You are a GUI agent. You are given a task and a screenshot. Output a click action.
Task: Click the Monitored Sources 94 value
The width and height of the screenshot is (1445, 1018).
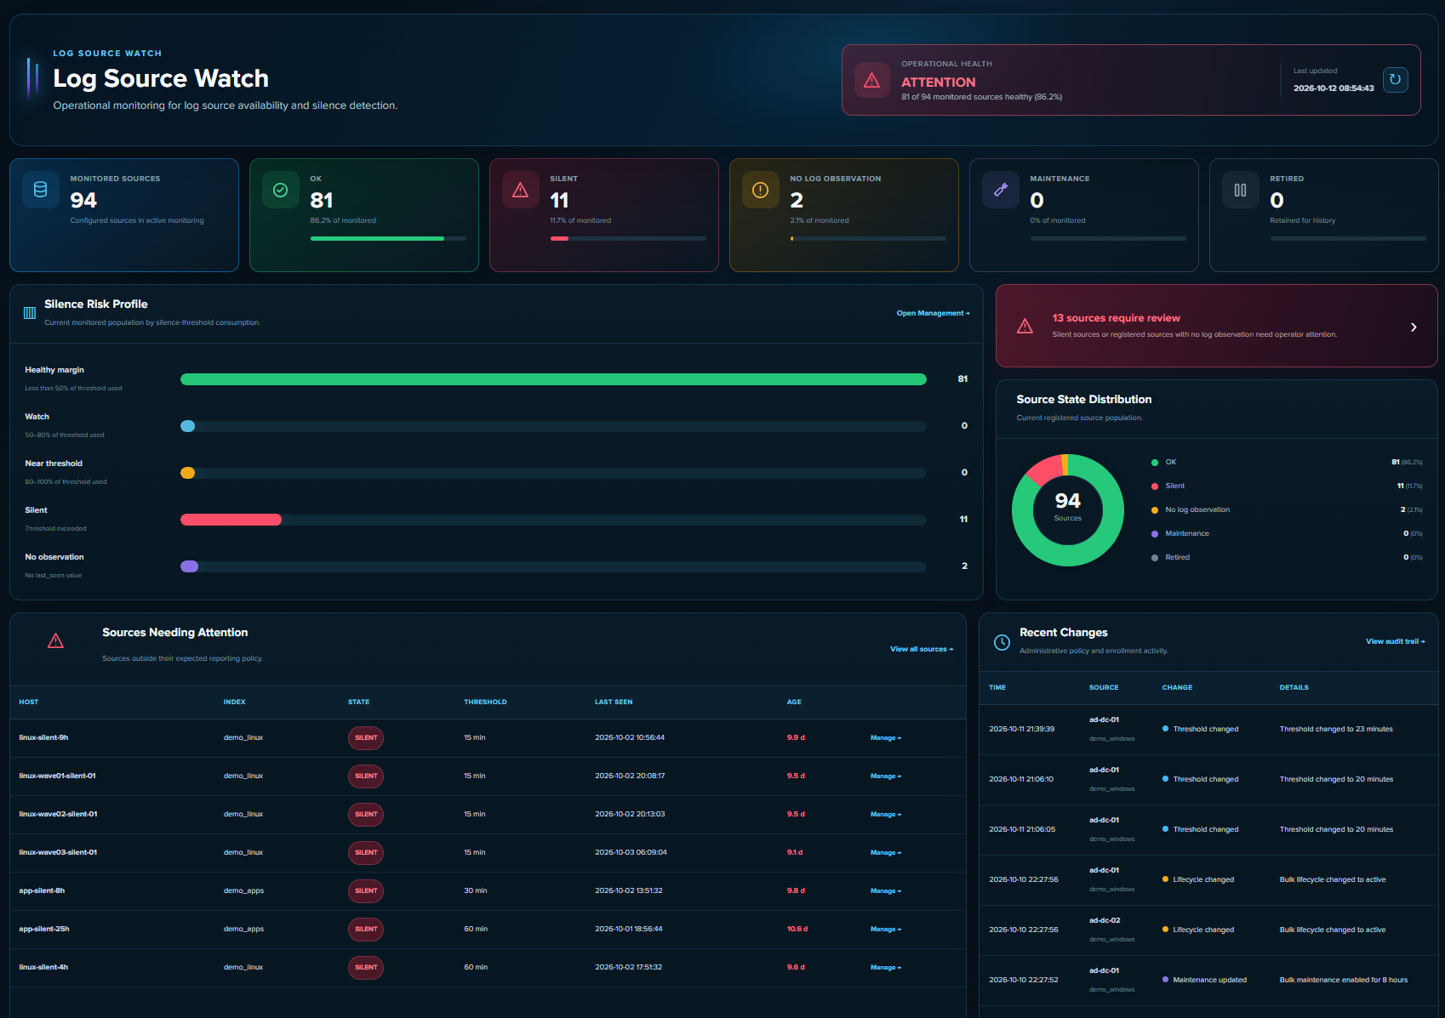point(83,201)
